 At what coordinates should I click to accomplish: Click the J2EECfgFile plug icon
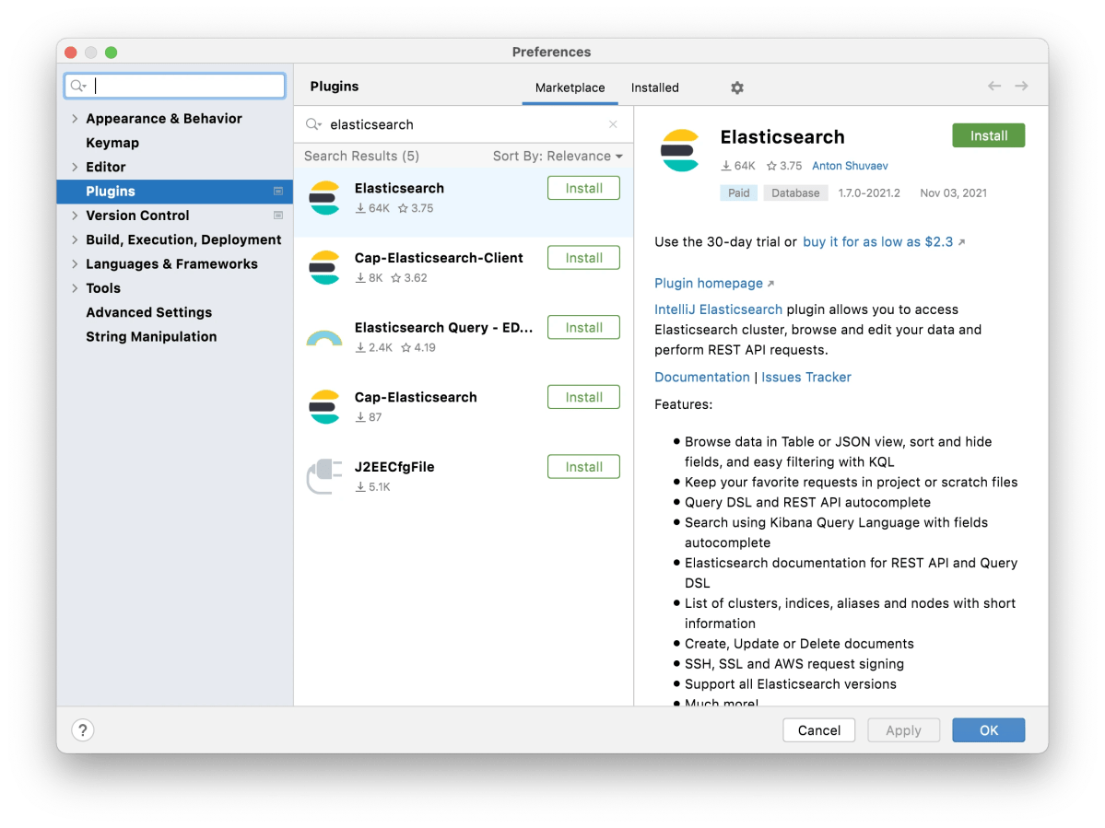tap(325, 477)
